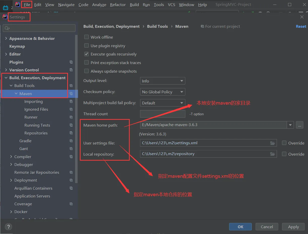Click project-level icon beside Gradle
Image resolution: width=308 pixels, height=234 pixels.
click(x=71, y=141)
